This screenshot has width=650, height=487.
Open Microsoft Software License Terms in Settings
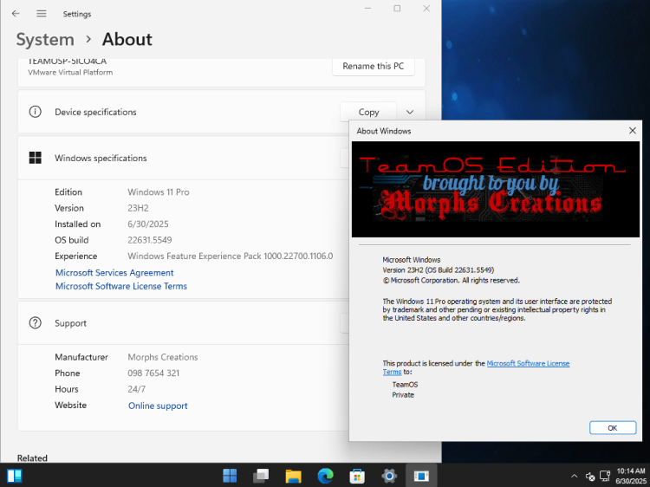click(x=121, y=287)
